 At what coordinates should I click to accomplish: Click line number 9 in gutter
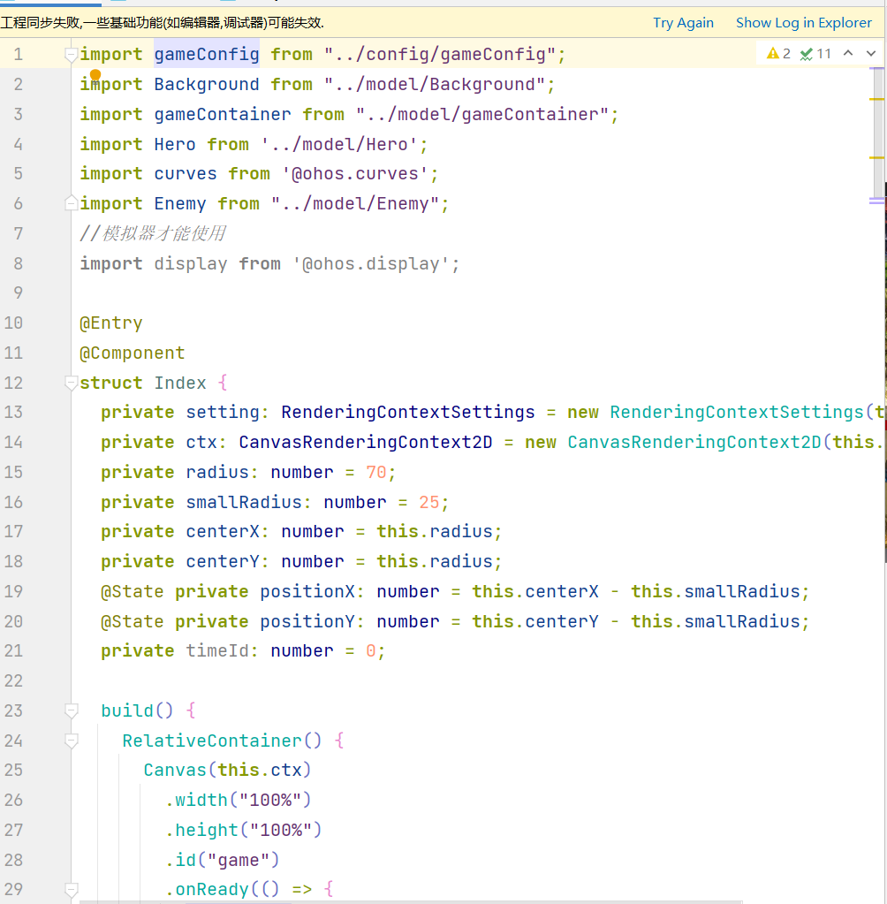click(18, 292)
